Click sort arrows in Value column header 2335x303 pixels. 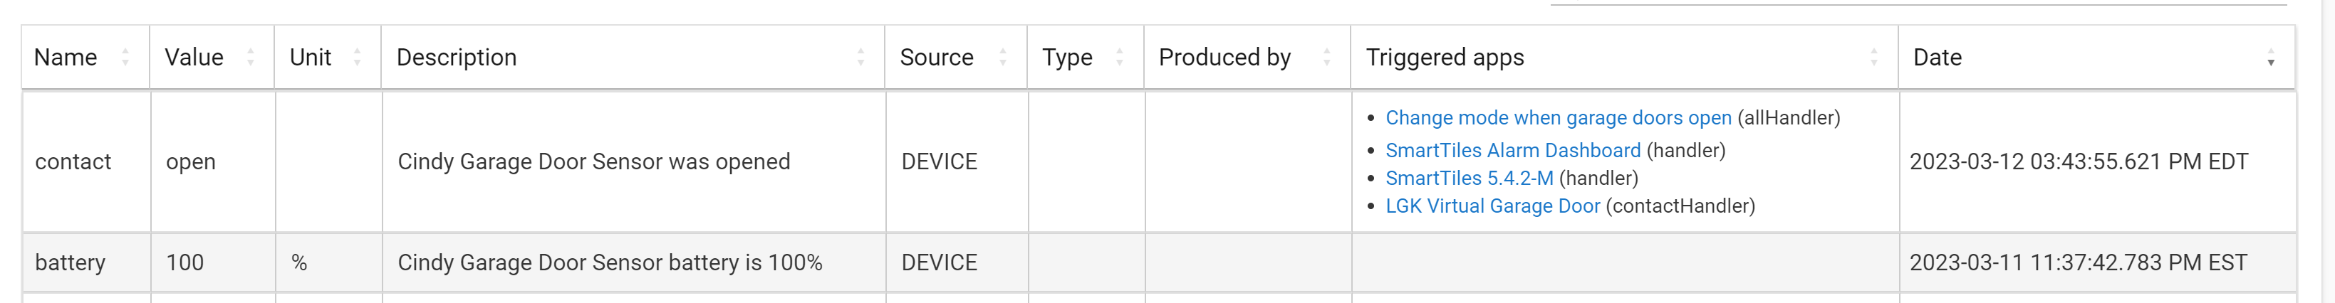250,57
